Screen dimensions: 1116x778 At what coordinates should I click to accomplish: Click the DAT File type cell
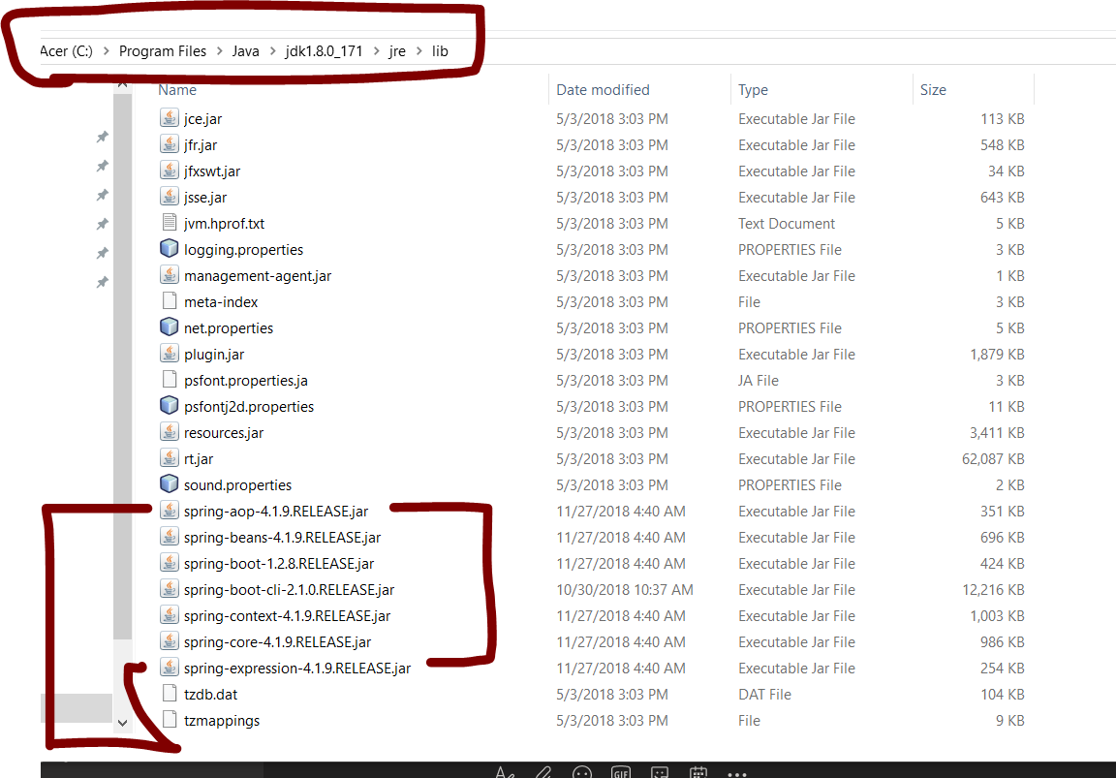[764, 695]
